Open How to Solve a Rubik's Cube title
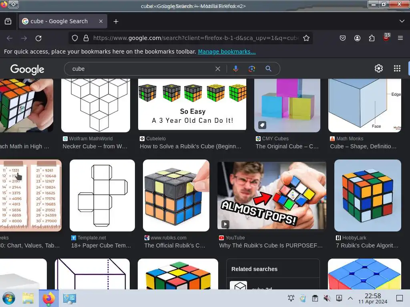Viewport: 410px width, 307px height. tap(191, 146)
